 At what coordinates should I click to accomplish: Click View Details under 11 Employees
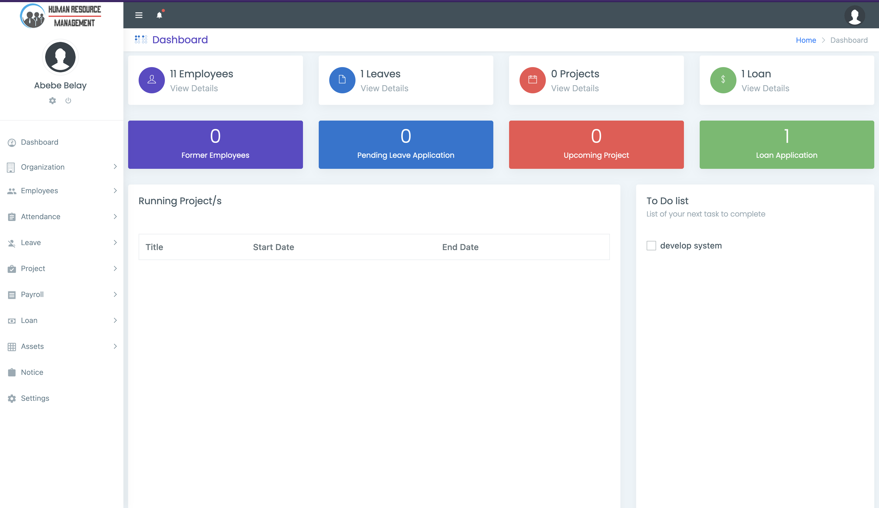point(194,88)
